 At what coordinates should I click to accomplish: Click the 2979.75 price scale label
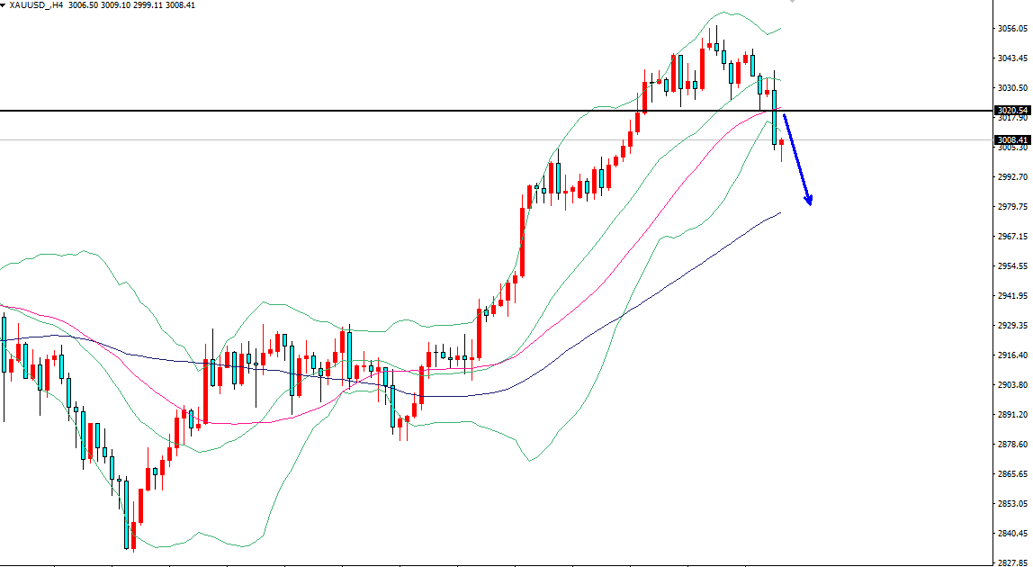[x=1012, y=206]
